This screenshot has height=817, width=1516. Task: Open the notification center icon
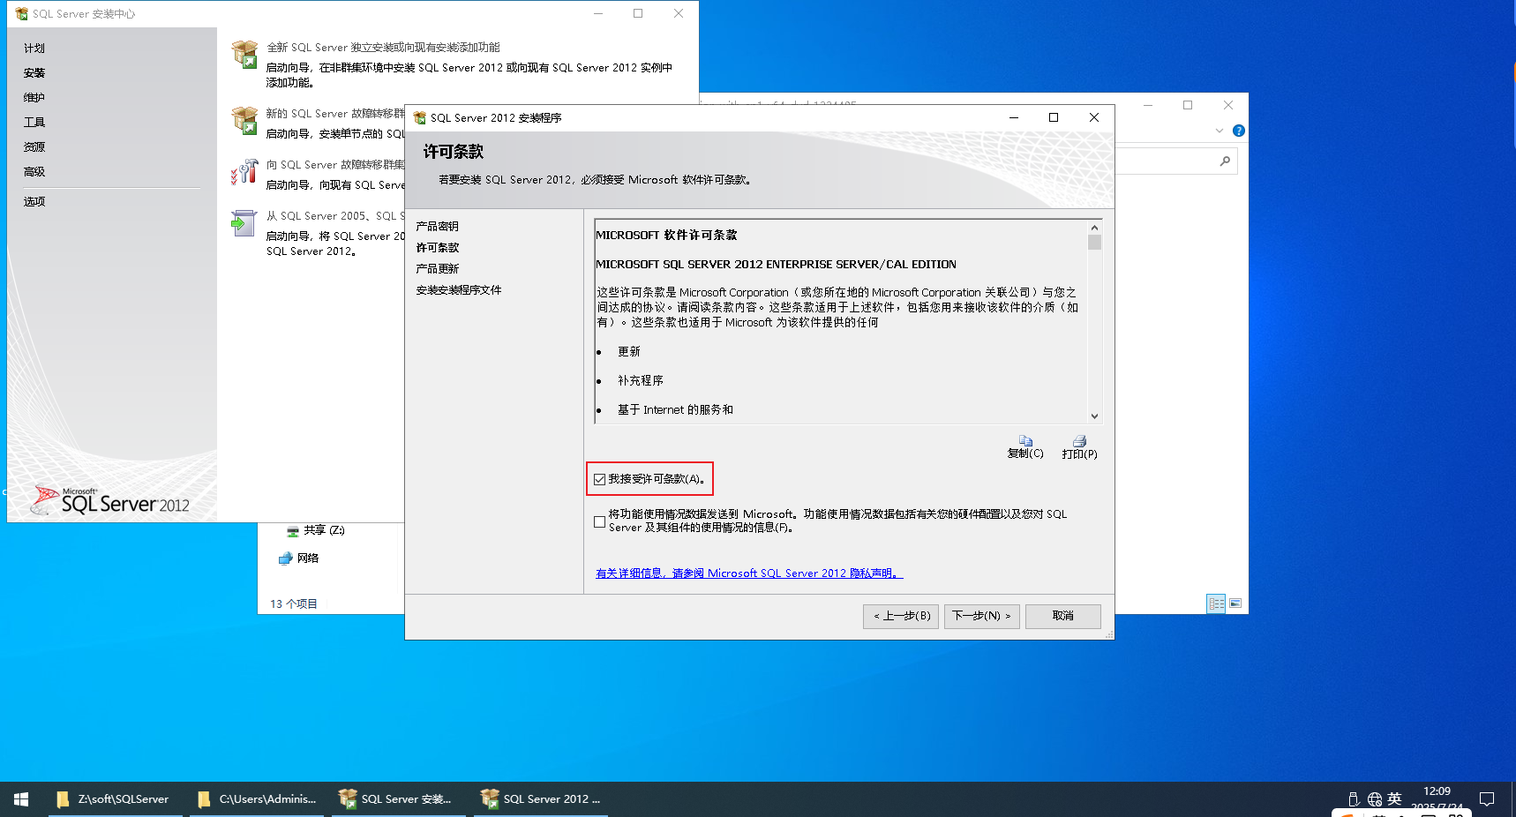1487,799
